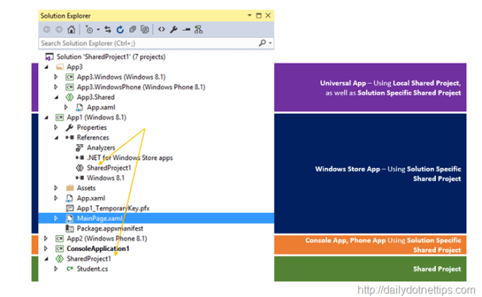This screenshot has height=297, width=482.
Task: Click the Home icon in Solution Explorer toolbar
Action: click(x=72, y=29)
